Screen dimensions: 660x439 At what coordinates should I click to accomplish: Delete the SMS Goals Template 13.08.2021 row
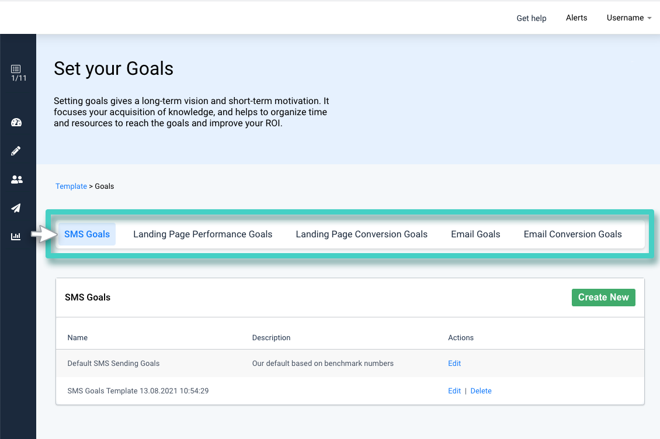(481, 391)
